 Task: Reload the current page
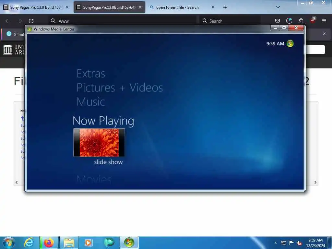coord(31,21)
